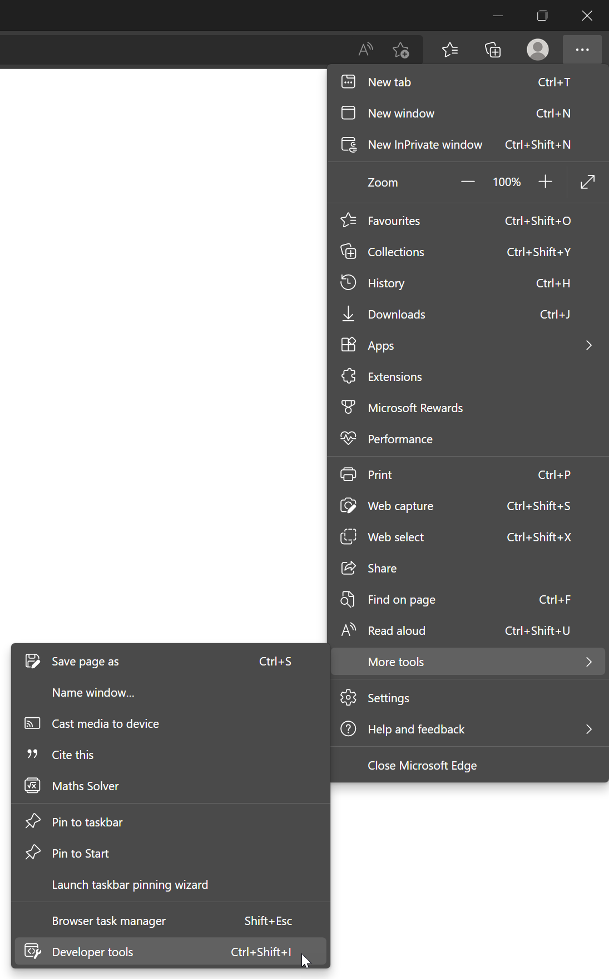The width and height of the screenshot is (609, 979).
Task: Click the Ctrl+S shortcut text
Action: click(275, 661)
